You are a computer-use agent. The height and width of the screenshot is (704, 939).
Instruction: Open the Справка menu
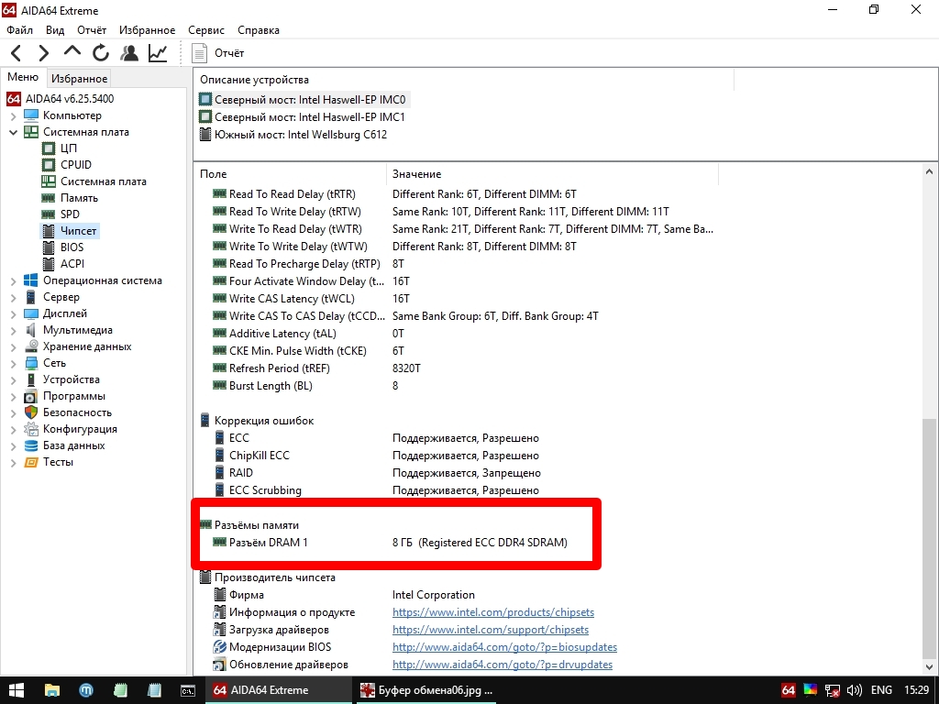tap(258, 30)
